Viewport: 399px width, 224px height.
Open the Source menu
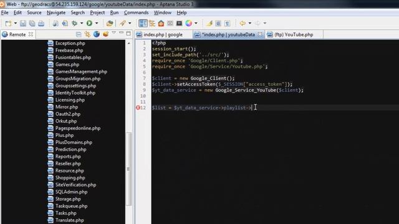(x=34, y=12)
